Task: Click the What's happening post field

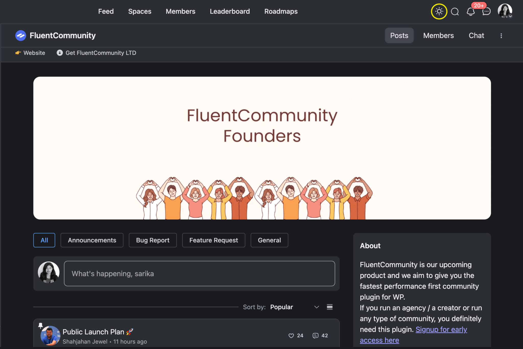Action: 199,274
